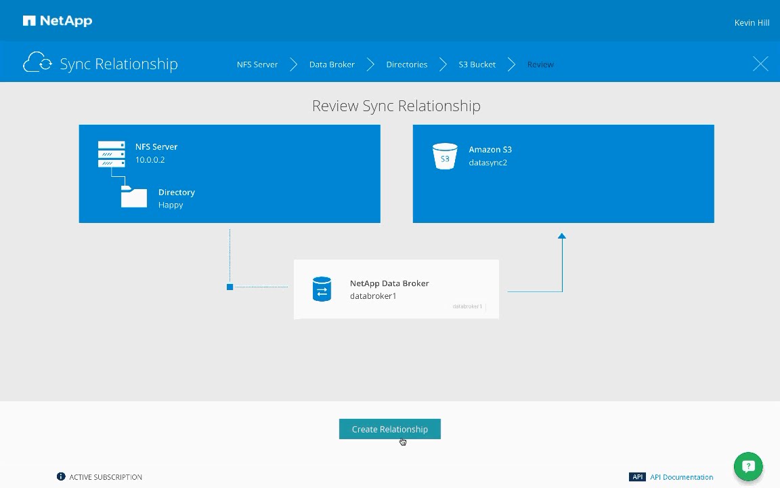Screen dimensions: 780x488
Task: Click the Amazon S3 label
Action: point(490,149)
